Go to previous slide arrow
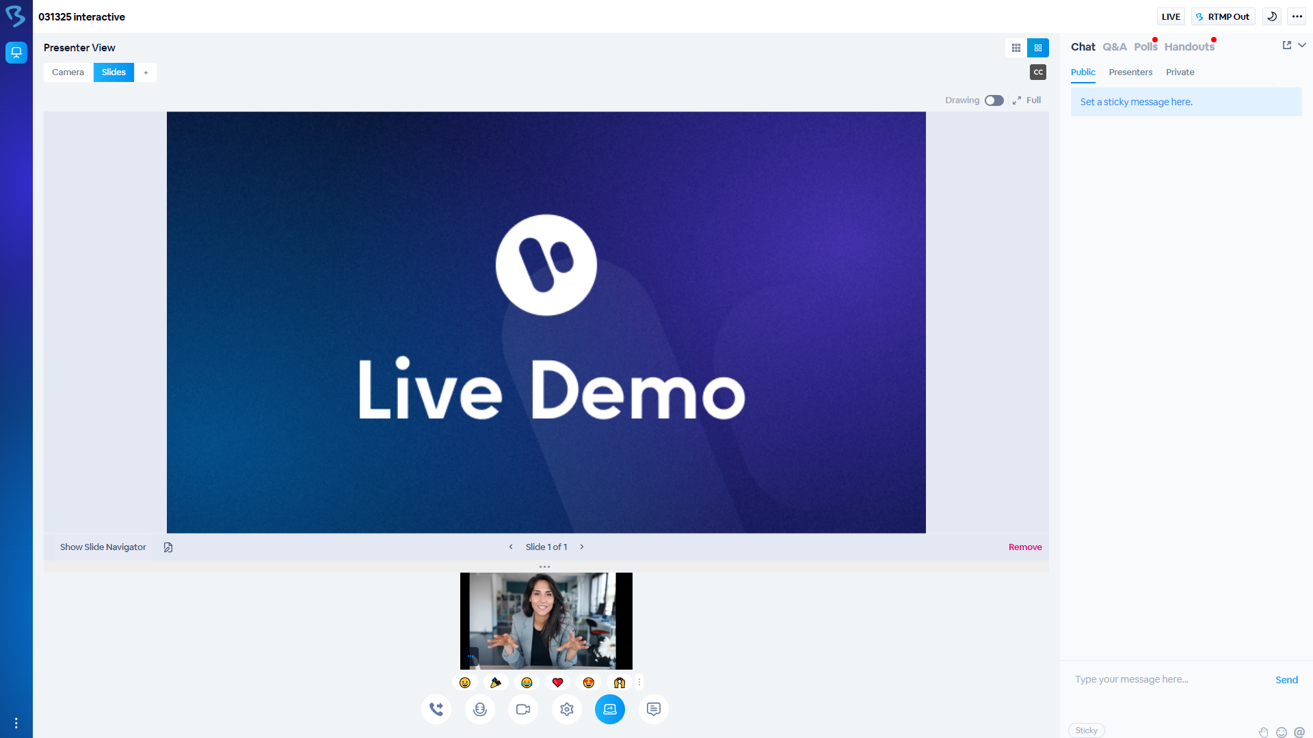Screen dimensions: 1313x738 coord(511,547)
